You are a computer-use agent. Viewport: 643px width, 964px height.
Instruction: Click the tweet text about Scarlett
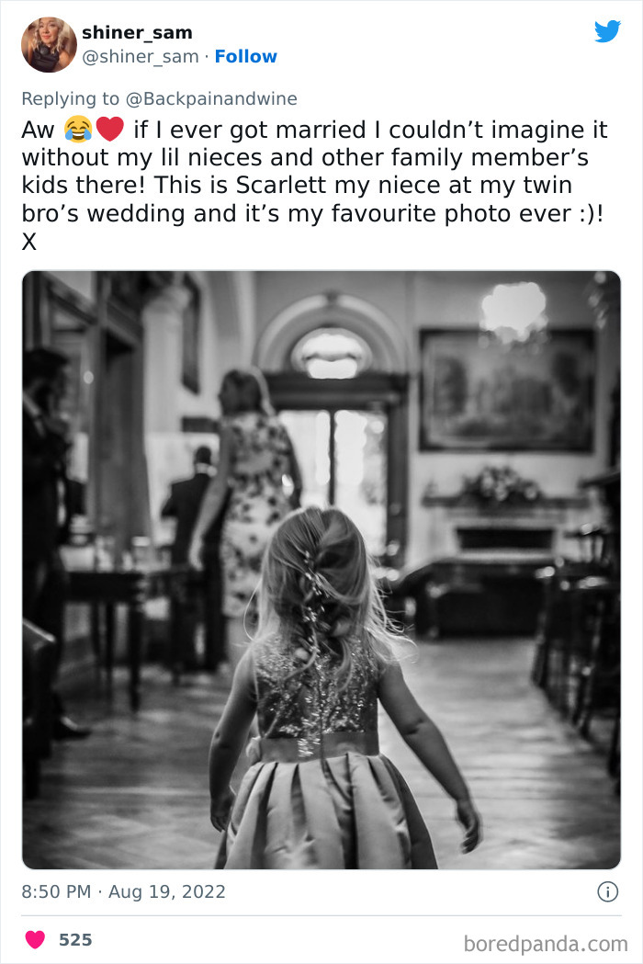pyautogui.click(x=313, y=185)
